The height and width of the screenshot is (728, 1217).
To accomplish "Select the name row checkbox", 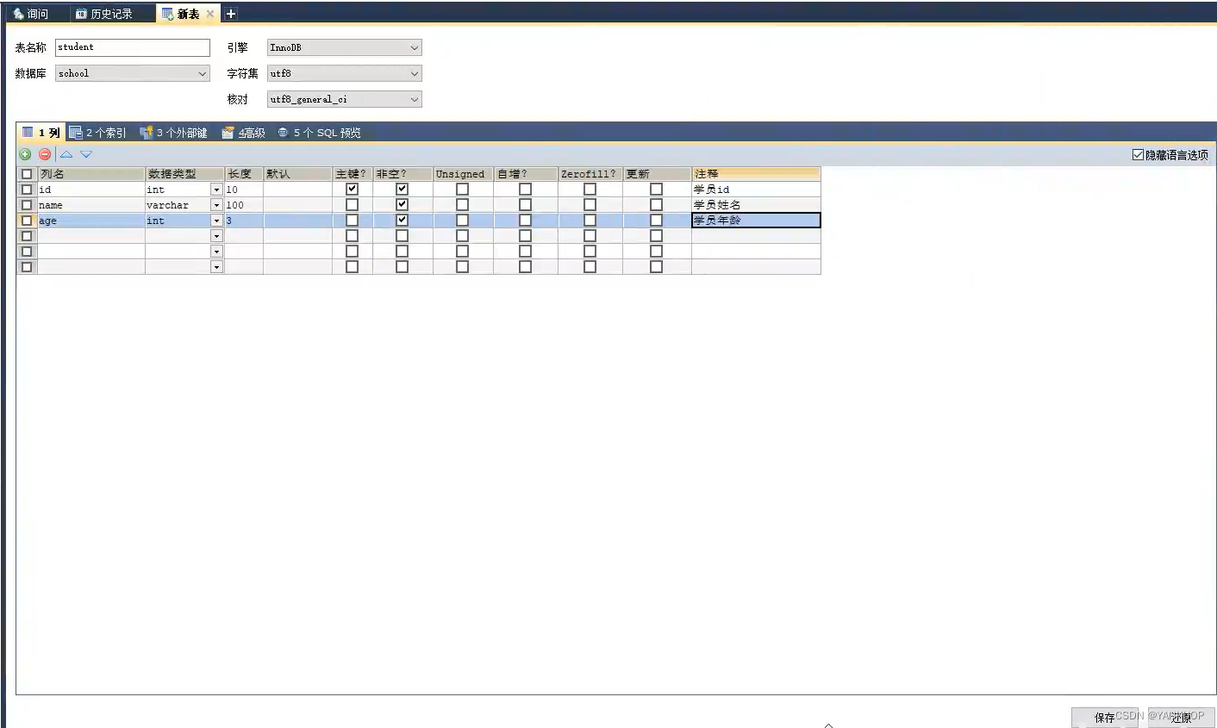I will click(x=27, y=205).
